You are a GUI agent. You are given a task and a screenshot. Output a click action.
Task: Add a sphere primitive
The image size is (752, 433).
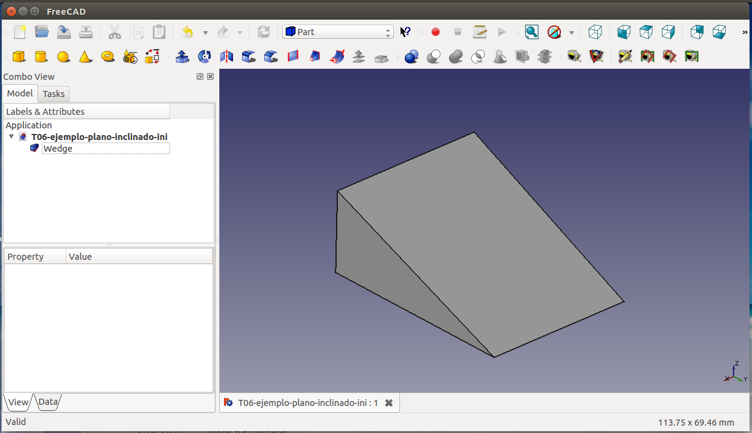pos(63,57)
